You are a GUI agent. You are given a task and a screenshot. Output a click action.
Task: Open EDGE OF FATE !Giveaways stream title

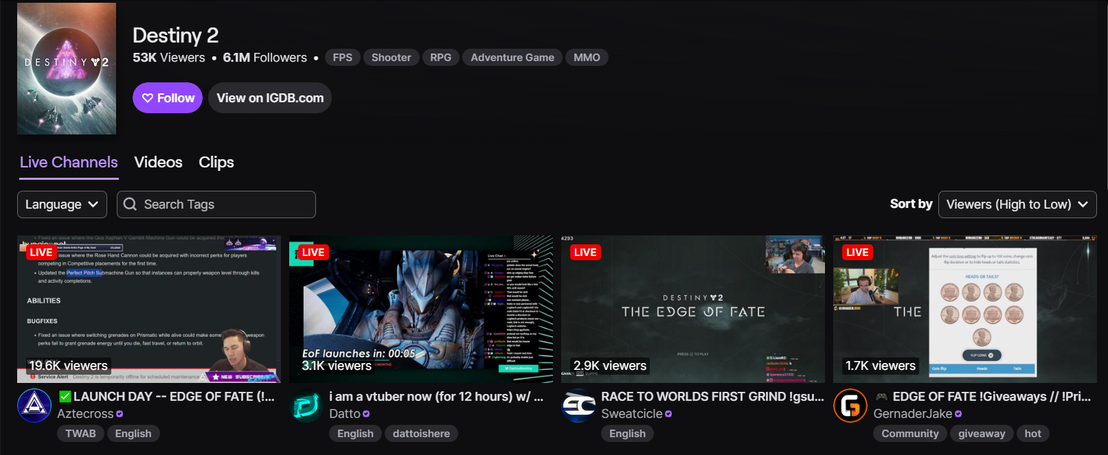click(x=982, y=397)
